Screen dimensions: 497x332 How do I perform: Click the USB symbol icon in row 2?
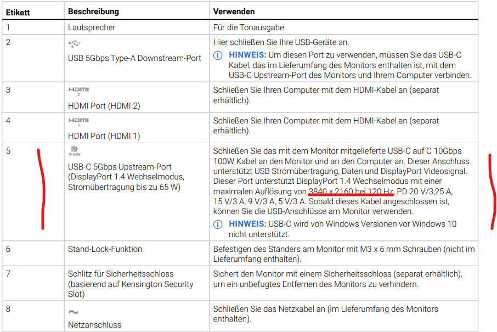[x=75, y=43]
